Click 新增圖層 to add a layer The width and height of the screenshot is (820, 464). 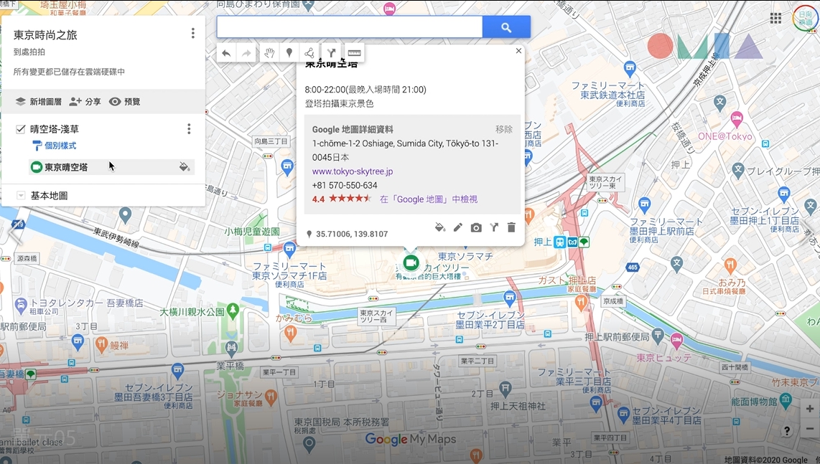[38, 101]
